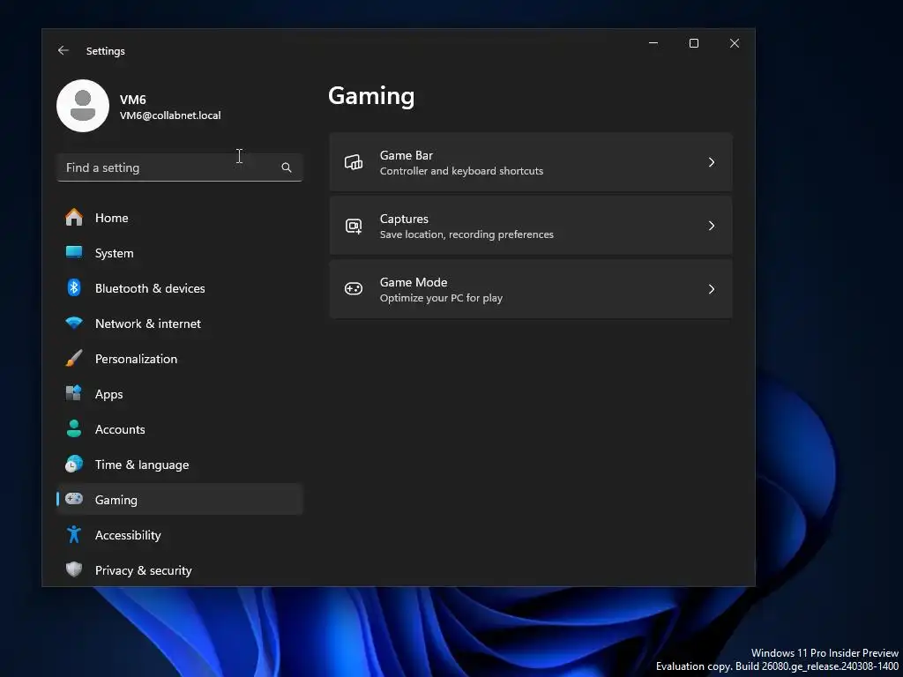Minimize the Settings window

click(653, 43)
